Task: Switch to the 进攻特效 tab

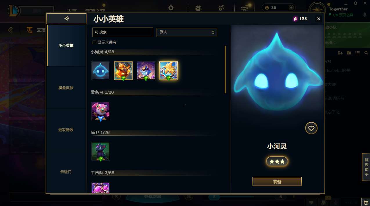Action: [66, 130]
